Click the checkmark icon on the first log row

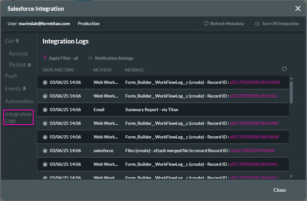[45, 82]
